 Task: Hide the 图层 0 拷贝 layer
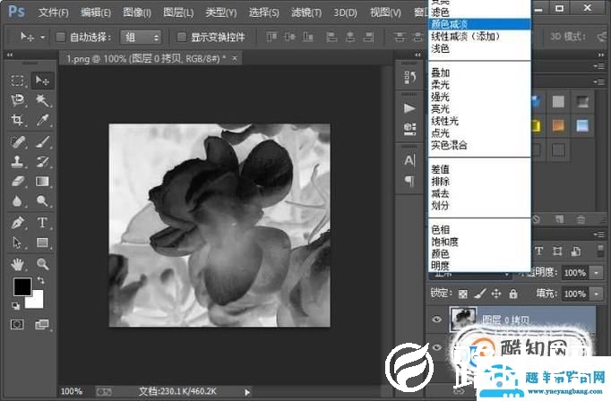437,320
